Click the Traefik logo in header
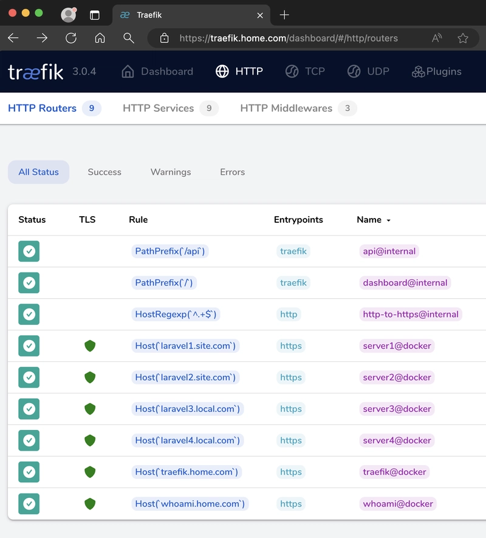 (36, 72)
